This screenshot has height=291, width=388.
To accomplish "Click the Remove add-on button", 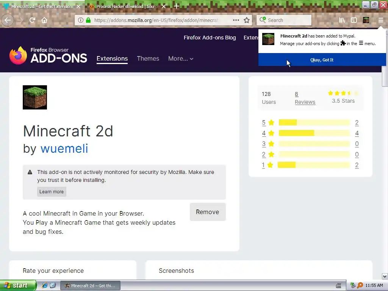I will 208,212.
